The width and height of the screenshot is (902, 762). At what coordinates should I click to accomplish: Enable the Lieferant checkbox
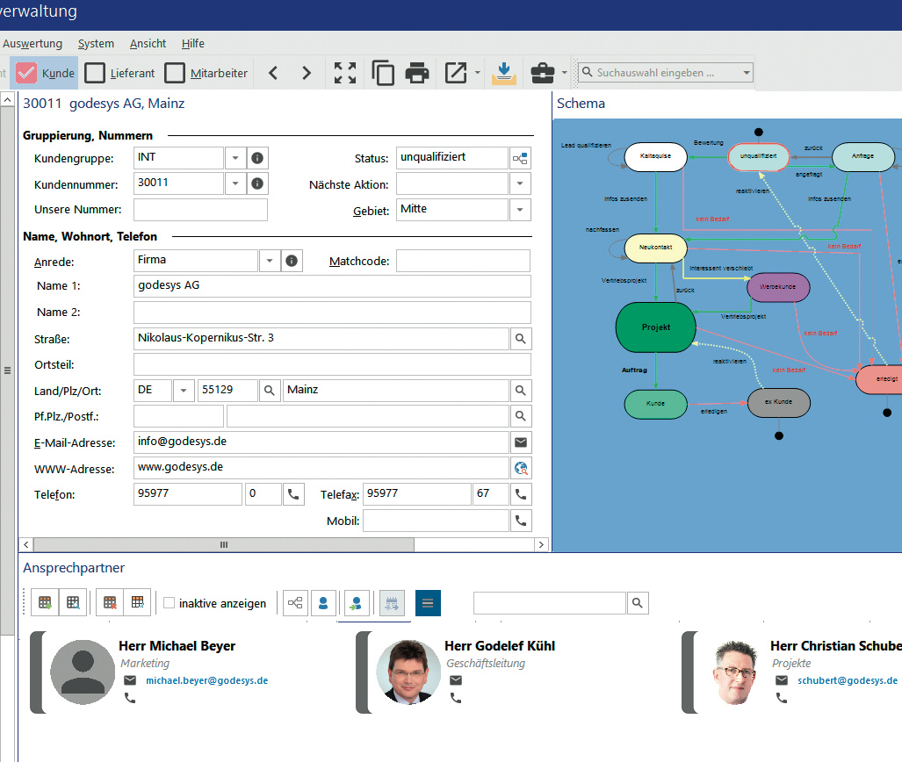point(95,73)
